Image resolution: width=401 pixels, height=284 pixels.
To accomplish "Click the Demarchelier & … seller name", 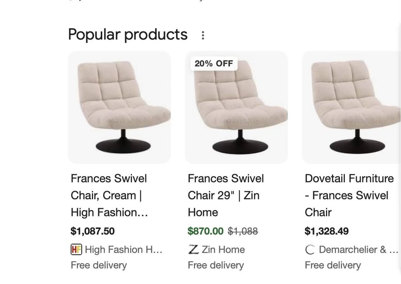I will 358,249.
